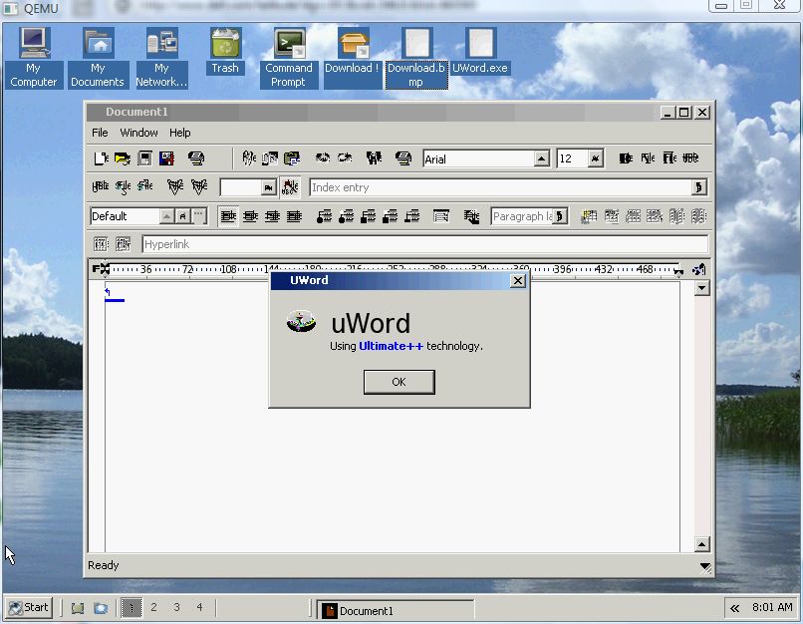The image size is (803, 624).
Task: Open the Help menu
Action: (179, 133)
